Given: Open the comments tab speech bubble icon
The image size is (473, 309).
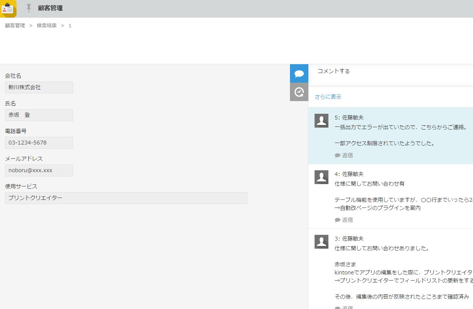Looking at the screenshot, I should point(299,73).
